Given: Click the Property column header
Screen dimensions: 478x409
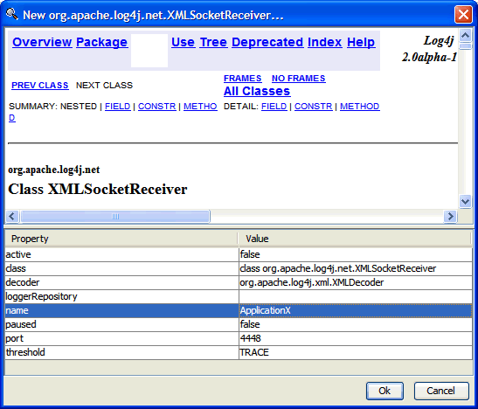Looking at the screenshot, I should coord(121,239).
